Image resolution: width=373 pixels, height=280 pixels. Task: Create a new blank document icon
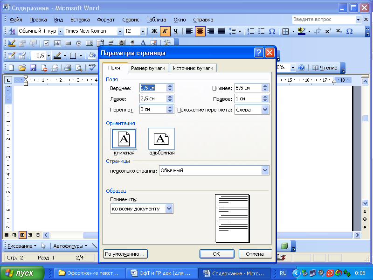click(11, 68)
